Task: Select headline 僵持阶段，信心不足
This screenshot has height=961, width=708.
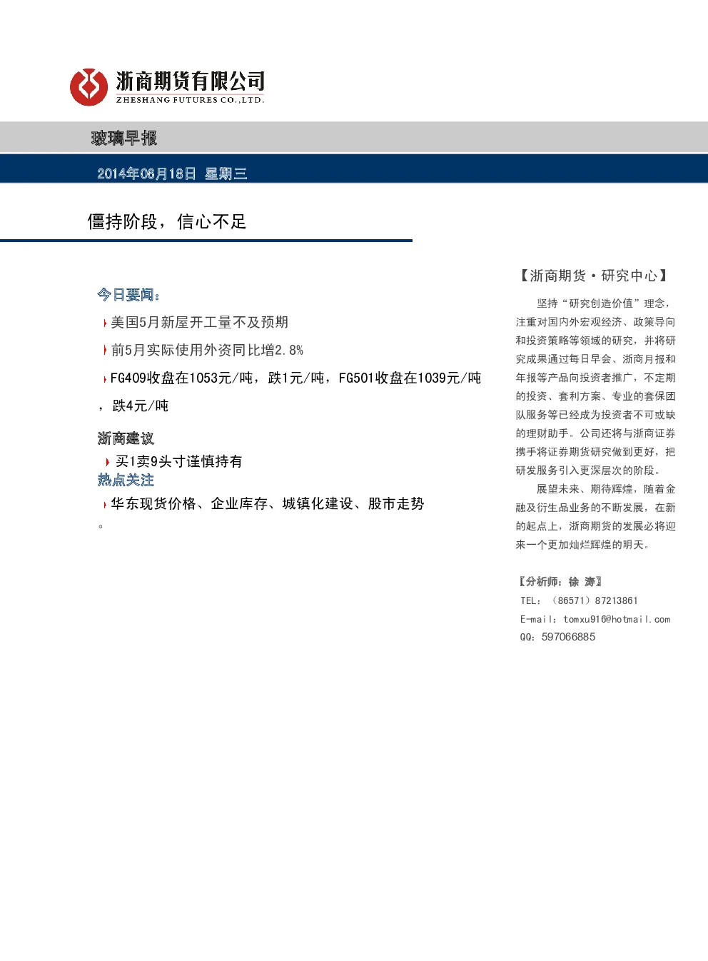Action: click(x=166, y=222)
